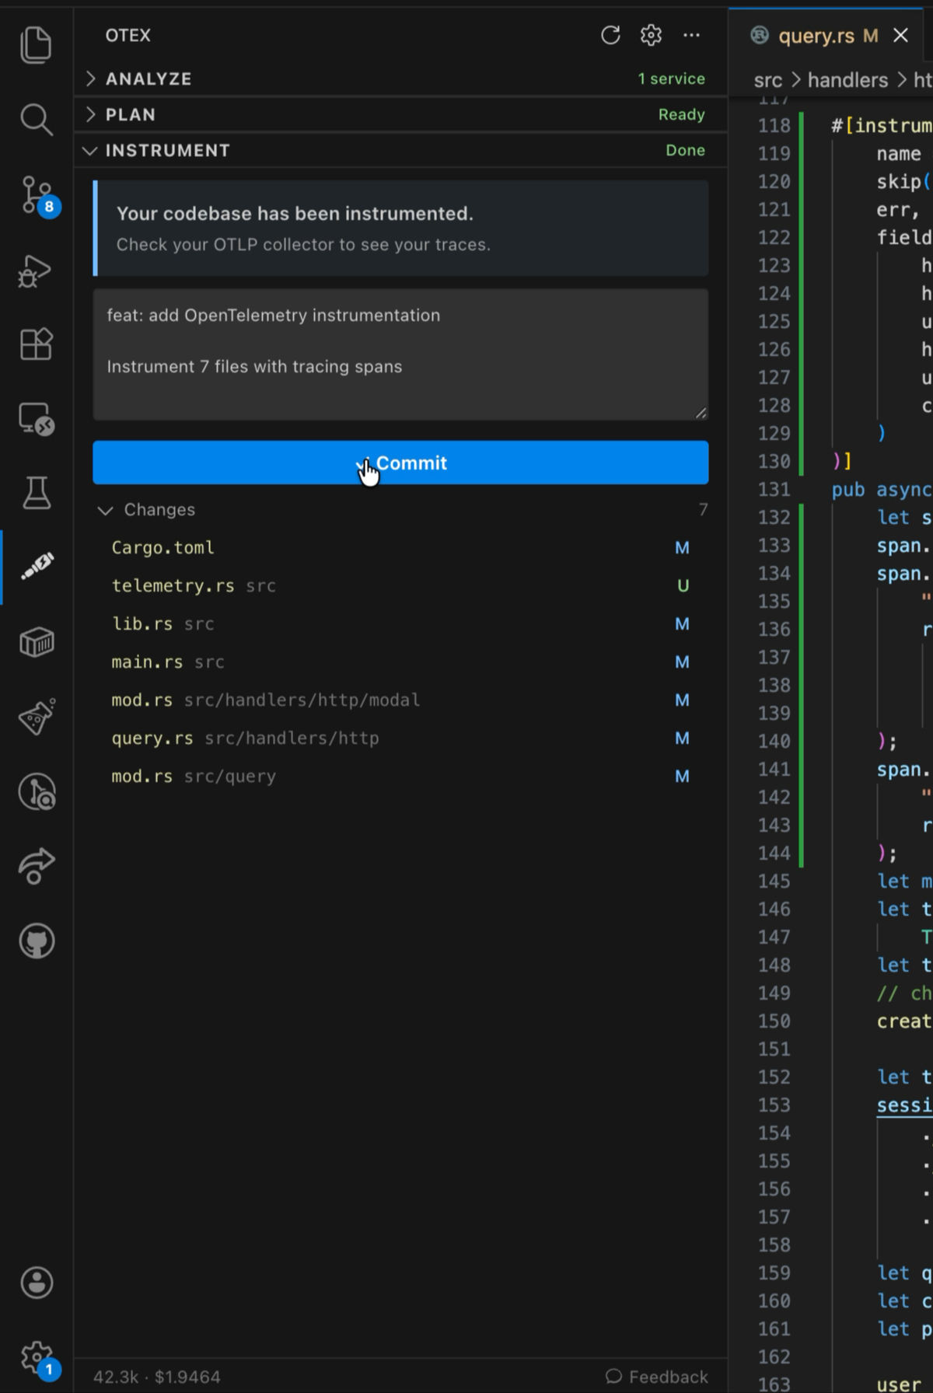
Task: Open Cargo.toml in changes list
Action: [x=400, y=547]
